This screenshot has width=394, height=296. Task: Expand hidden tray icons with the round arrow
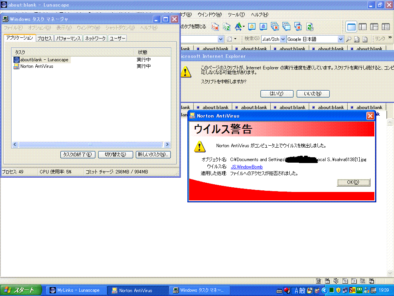(x=324, y=291)
